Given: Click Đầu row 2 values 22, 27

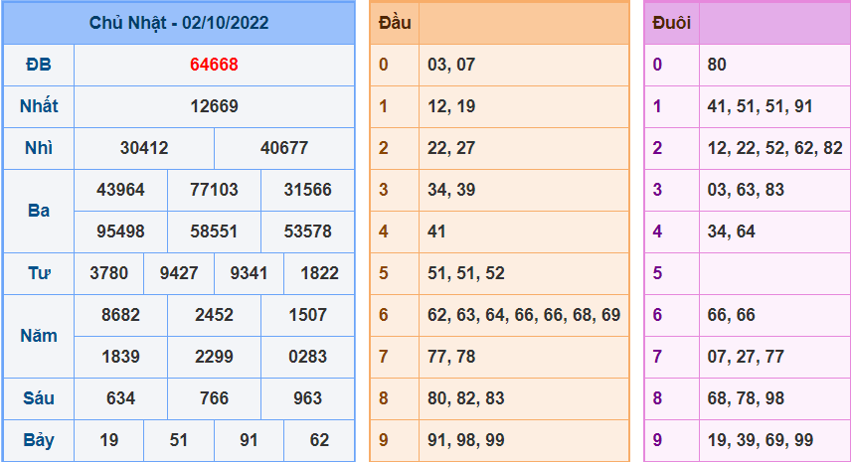Looking at the screenshot, I should tap(451, 148).
